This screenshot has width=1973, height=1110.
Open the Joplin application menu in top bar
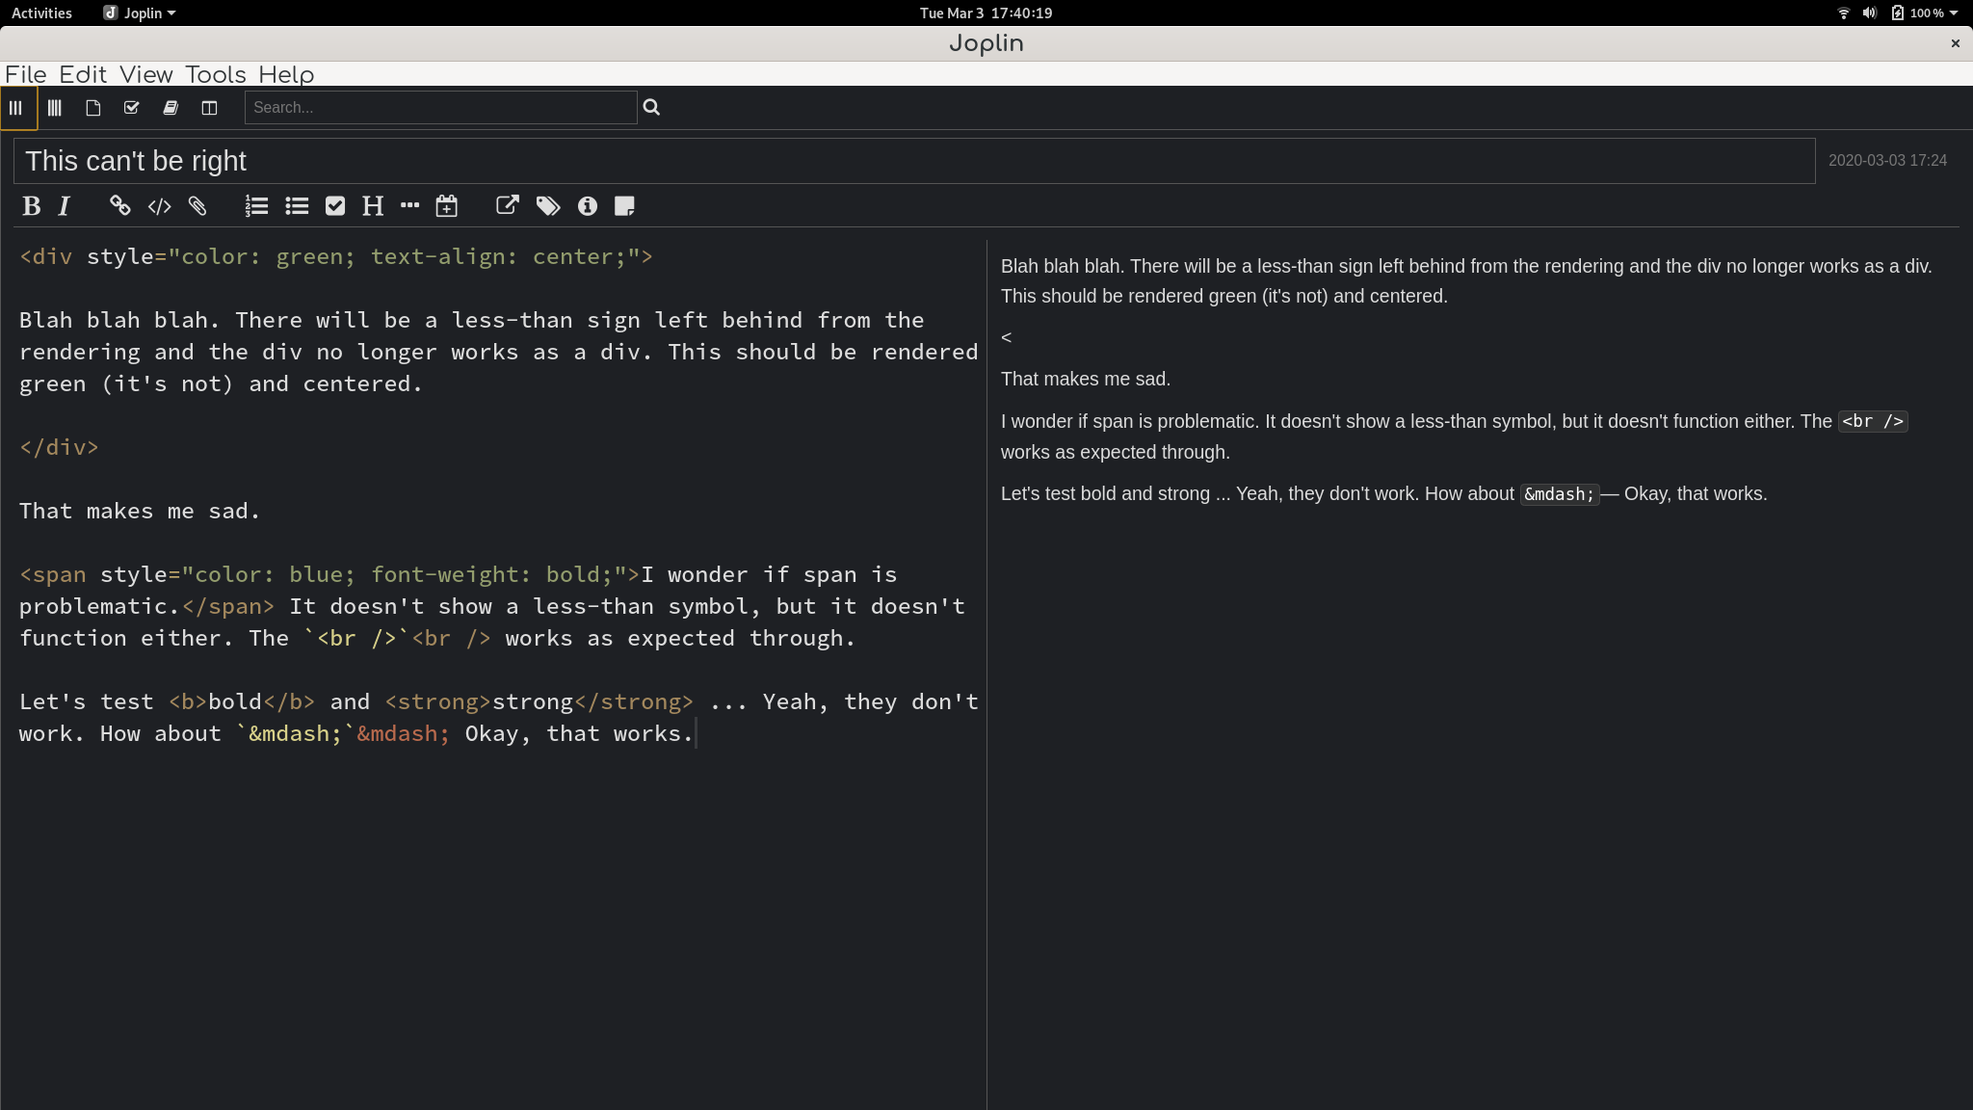tap(140, 13)
